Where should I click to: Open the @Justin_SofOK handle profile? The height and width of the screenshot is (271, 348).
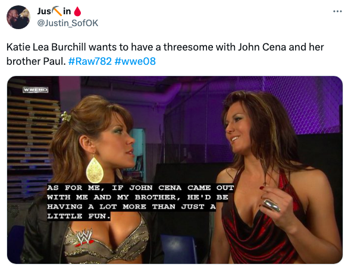pyautogui.click(x=68, y=23)
